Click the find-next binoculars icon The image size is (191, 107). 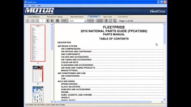click(115, 21)
